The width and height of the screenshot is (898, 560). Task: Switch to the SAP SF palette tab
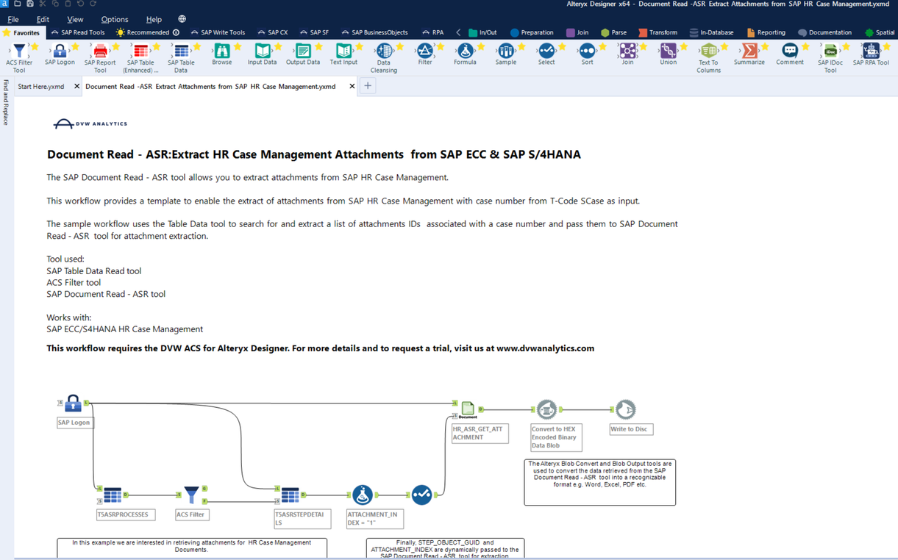click(x=314, y=32)
